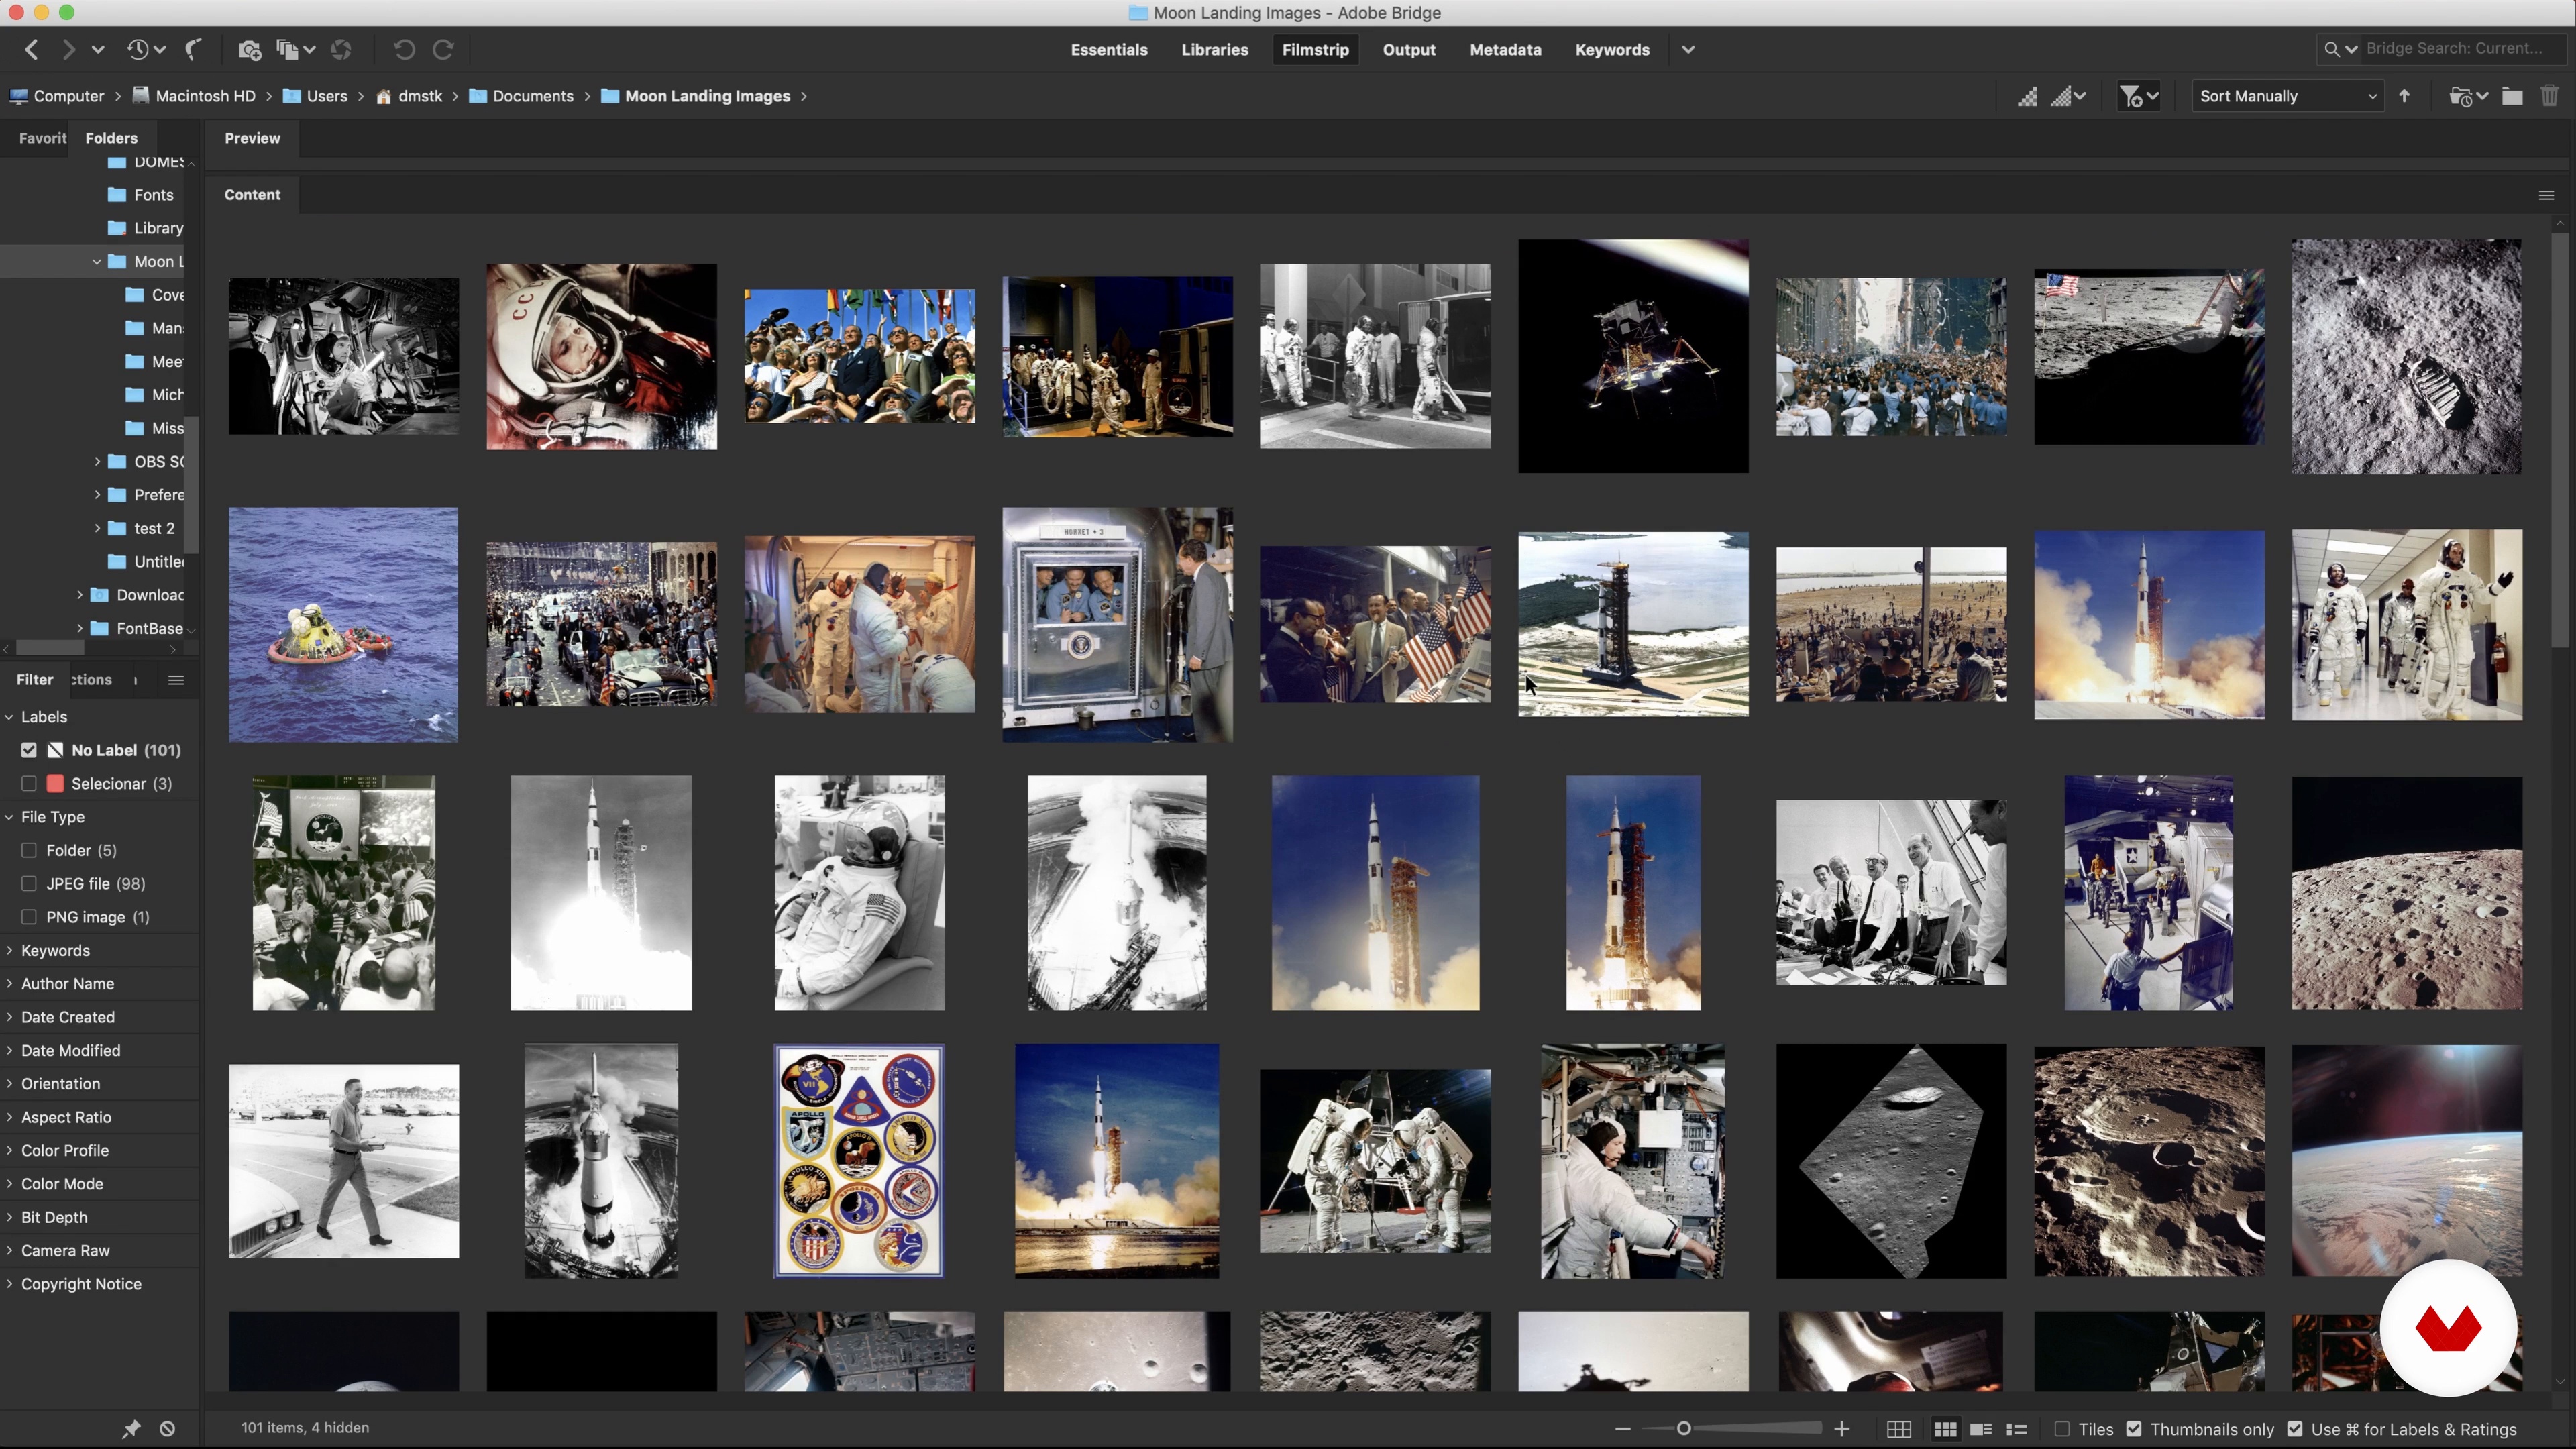Open the Metadata workspace tab

pyautogui.click(x=1504, y=49)
